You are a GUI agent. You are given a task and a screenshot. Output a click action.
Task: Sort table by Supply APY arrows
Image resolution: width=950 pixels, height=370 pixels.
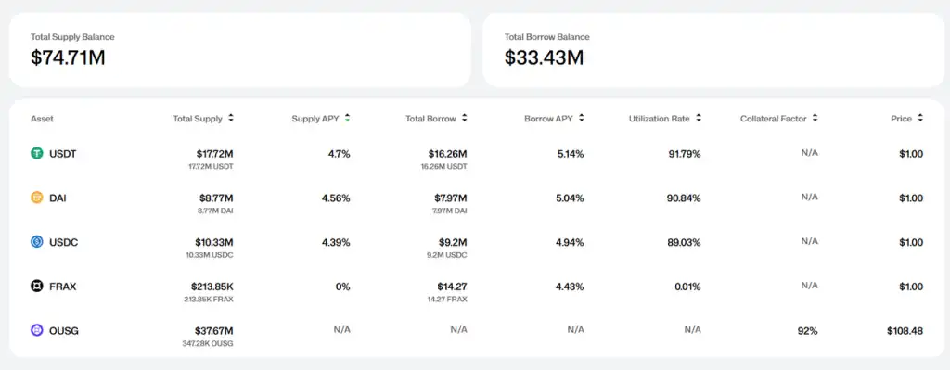(x=347, y=119)
